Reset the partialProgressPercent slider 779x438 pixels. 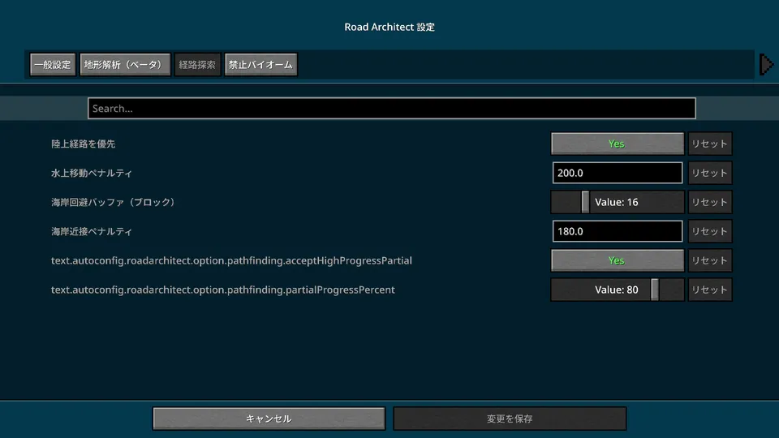709,290
